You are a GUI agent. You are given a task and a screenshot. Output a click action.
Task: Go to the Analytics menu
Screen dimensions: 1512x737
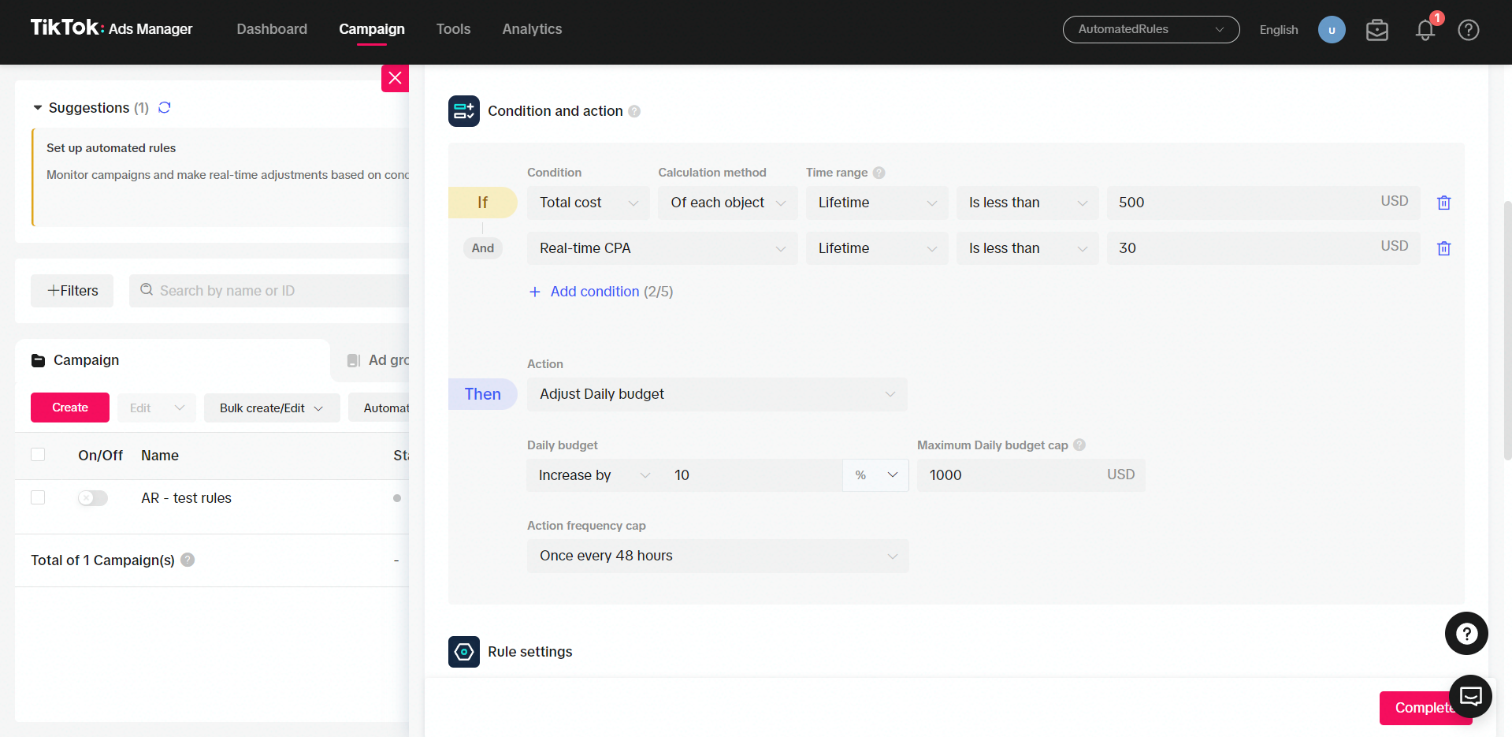pos(532,29)
